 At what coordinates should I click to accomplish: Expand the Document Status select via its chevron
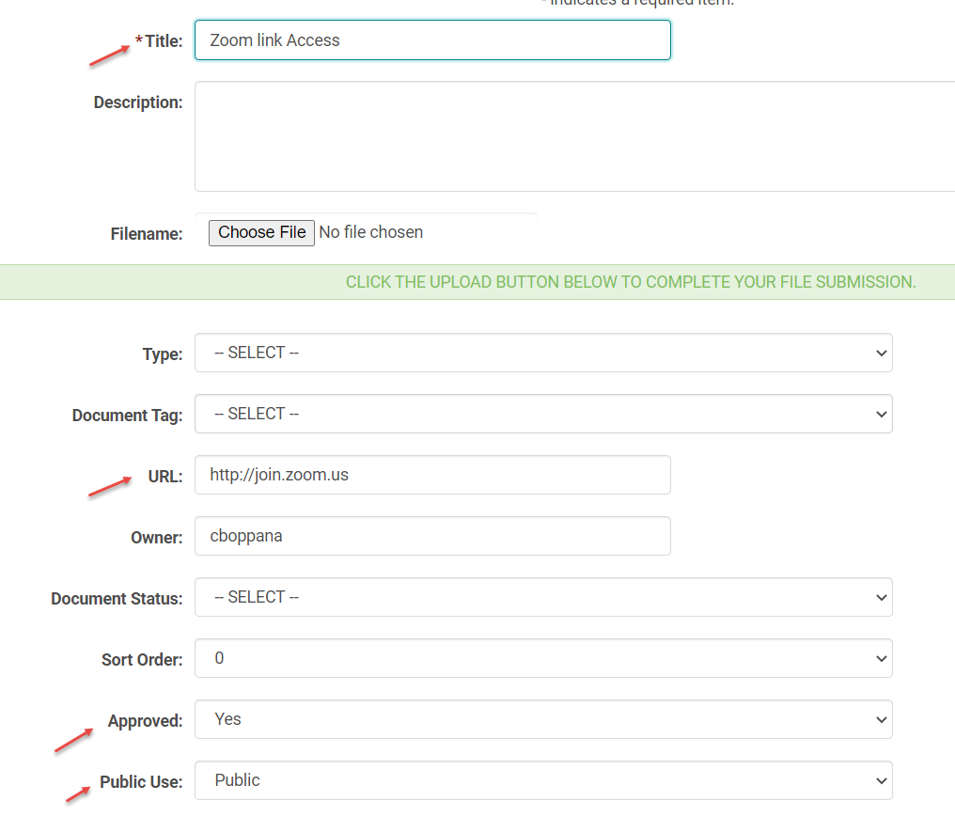pos(881,597)
